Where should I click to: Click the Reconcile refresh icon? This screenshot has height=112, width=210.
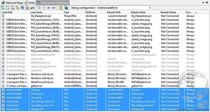[3, 8]
